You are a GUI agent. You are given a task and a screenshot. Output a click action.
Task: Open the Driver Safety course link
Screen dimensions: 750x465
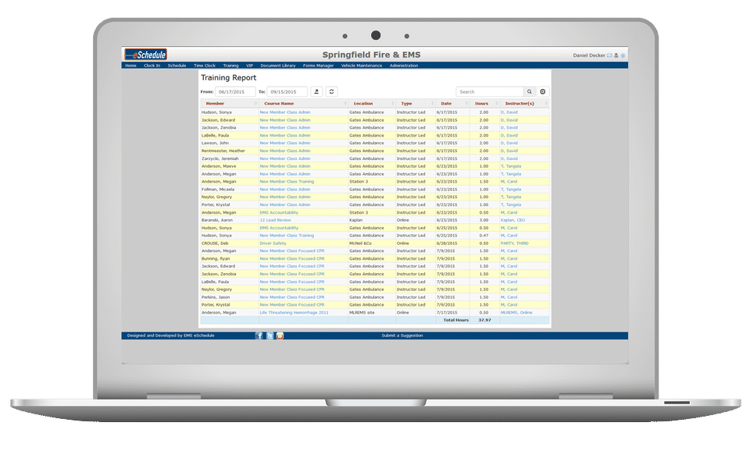[273, 243]
